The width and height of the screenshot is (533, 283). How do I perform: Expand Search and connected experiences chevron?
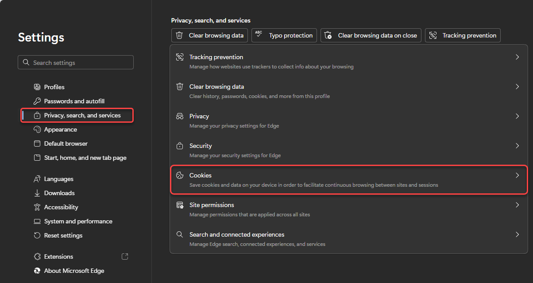tap(517, 234)
